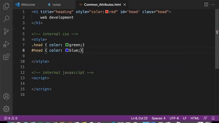The width and height of the screenshot is (219, 123).
Task: Click the closing </h1> tag
Action: tap(37, 23)
